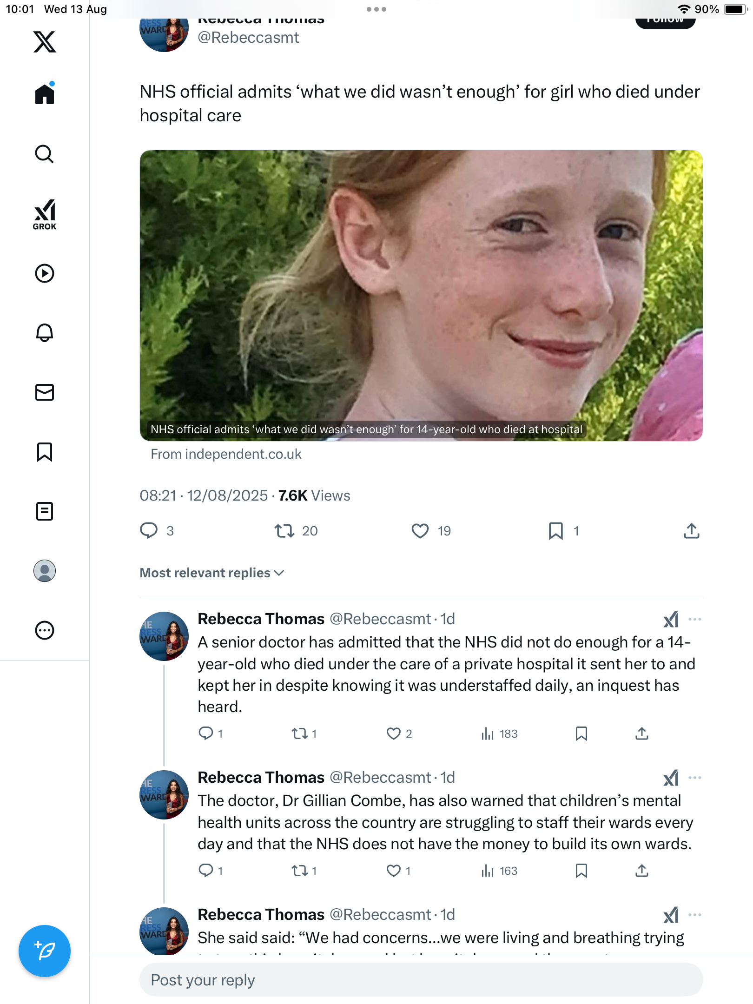Viewport: 753px width, 1004px height.
Task: Open the article preview image
Action: pyautogui.click(x=421, y=295)
